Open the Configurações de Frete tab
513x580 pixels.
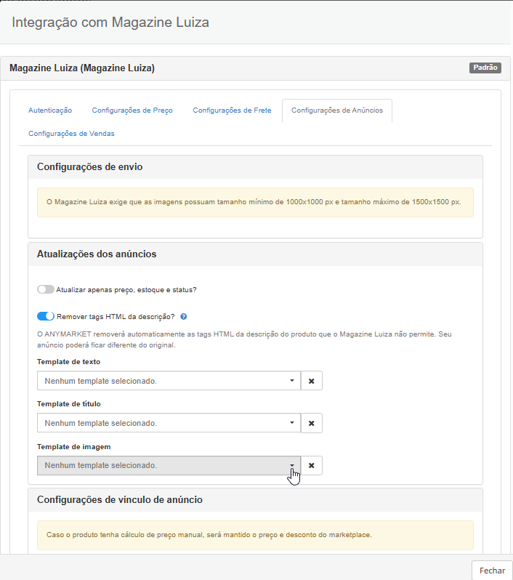tap(232, 110)
